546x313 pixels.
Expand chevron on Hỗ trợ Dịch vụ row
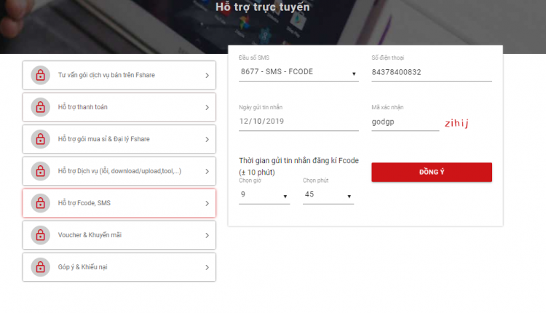(x=207, y=172)
